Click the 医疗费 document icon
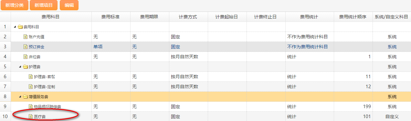This screenshot has height=121, width=411. [31, 116]
